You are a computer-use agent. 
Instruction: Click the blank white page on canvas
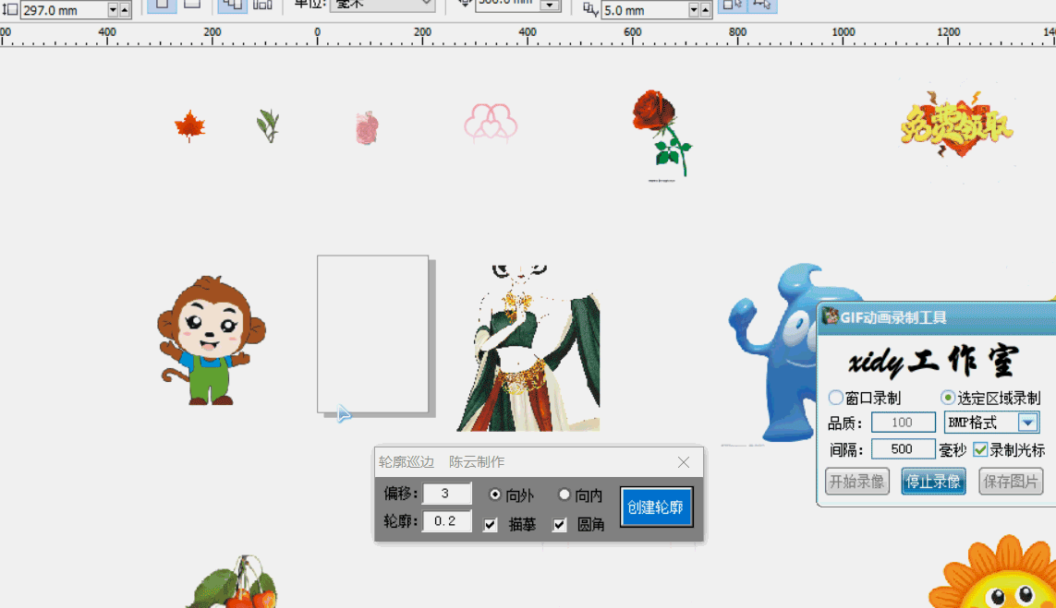click(x=372, y=334)
